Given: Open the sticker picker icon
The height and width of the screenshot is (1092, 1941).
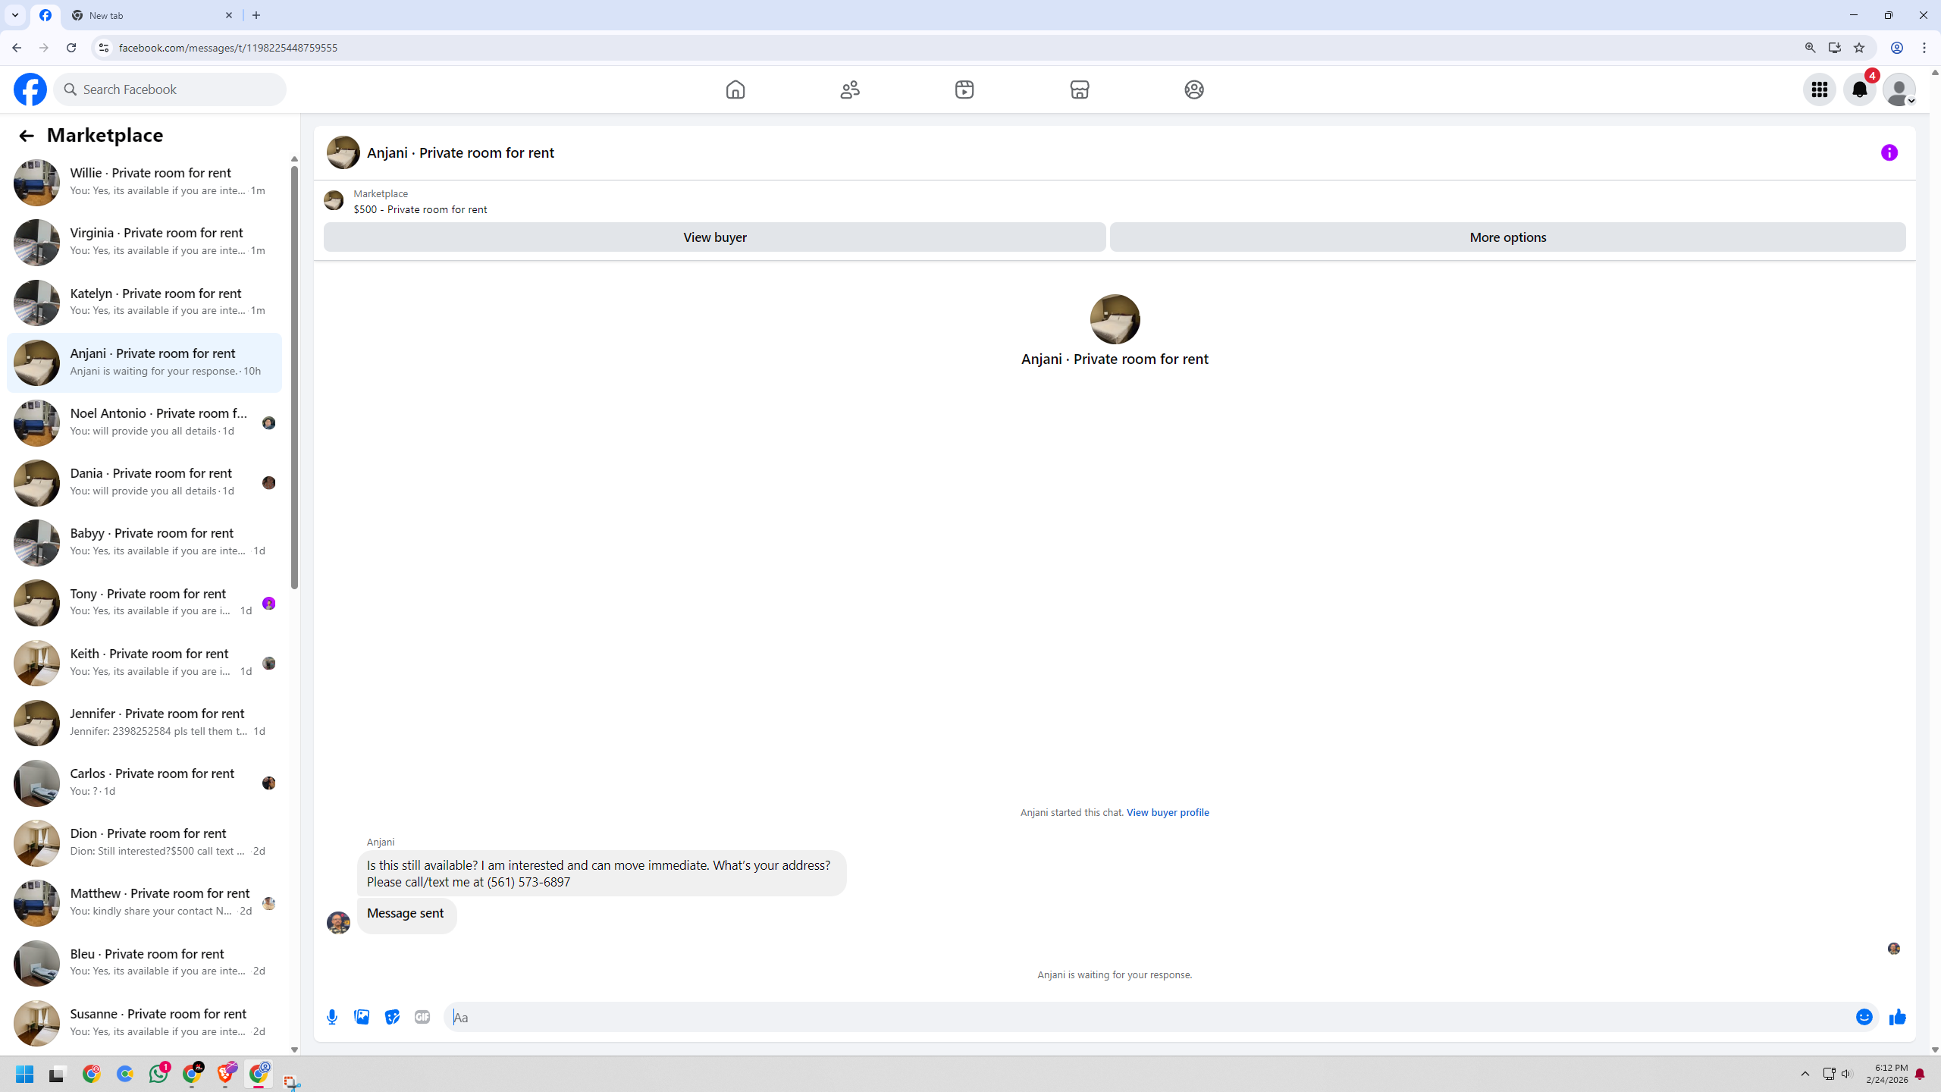Looking at the screenshot, I should 392,1017.
